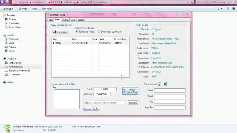This screenshot has width=237, height=133.
Task: Open the Update tab
Action: pos(81,20)
